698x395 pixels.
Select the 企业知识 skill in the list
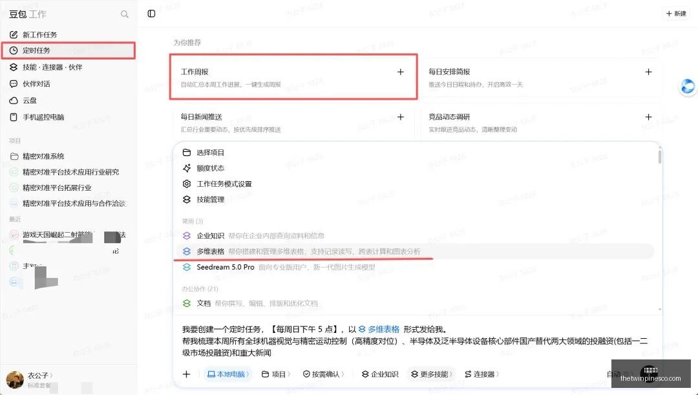tap(415, 235)
